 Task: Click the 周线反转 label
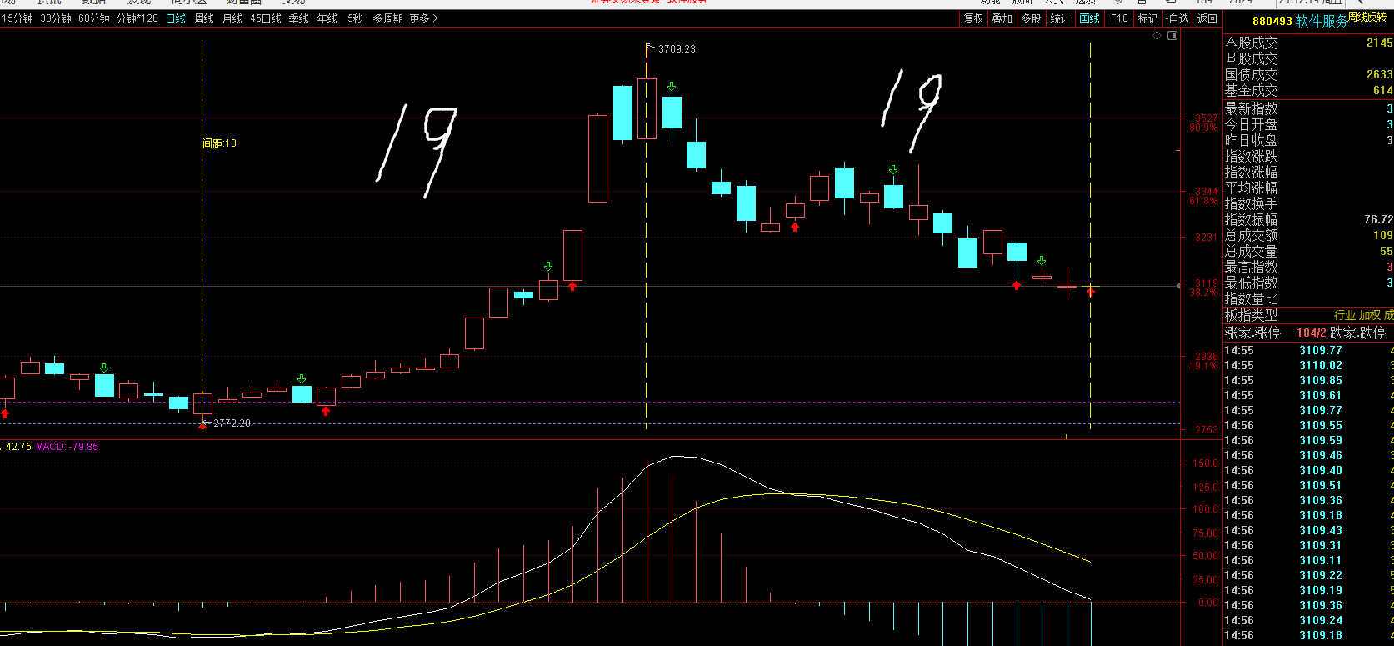point(1367,17)
